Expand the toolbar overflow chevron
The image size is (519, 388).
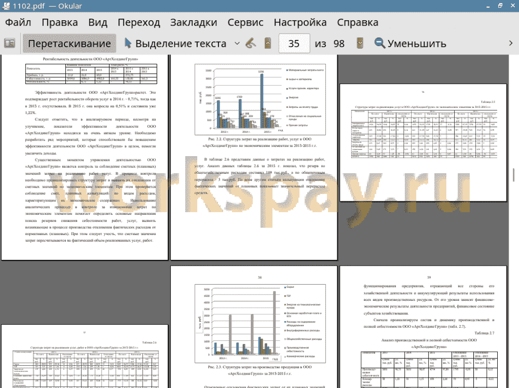click(x=511, y=44)
